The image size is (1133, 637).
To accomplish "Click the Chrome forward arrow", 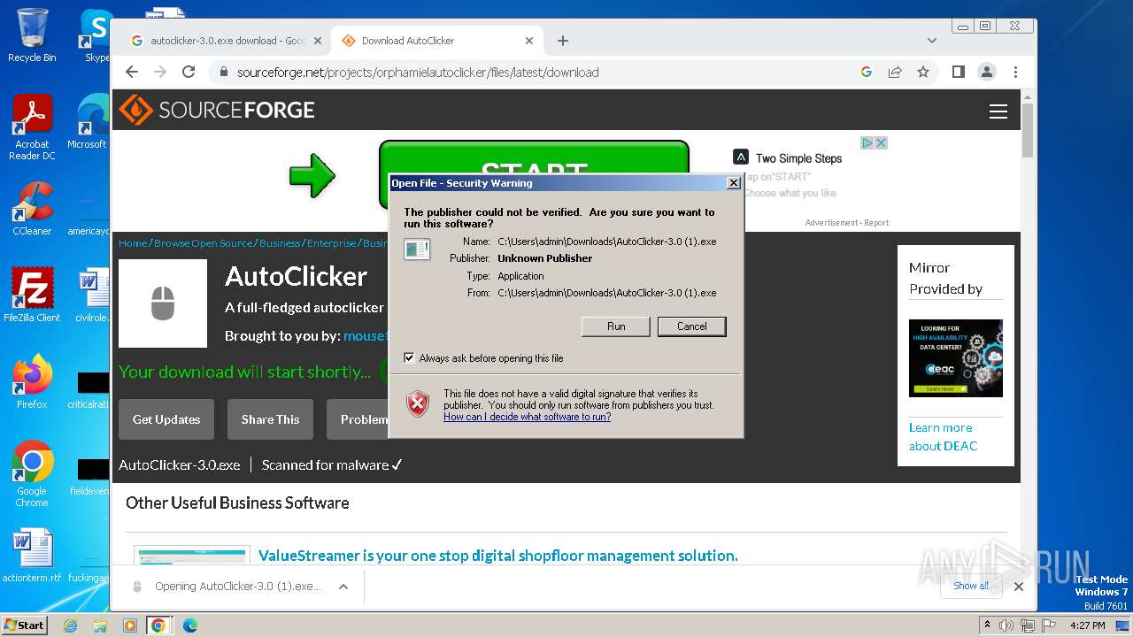I will [160, 73].
